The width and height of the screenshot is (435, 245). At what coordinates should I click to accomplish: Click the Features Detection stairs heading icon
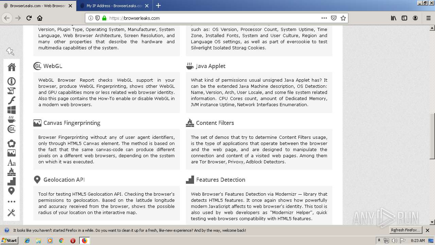[x=190, y=180]
